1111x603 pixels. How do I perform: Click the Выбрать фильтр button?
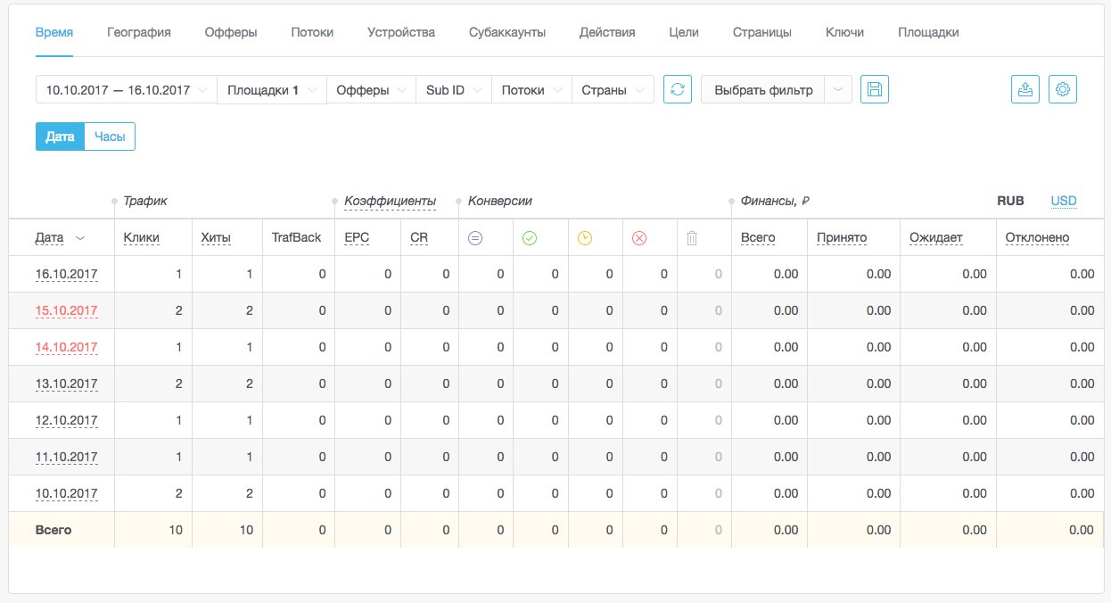coord(763,90)
